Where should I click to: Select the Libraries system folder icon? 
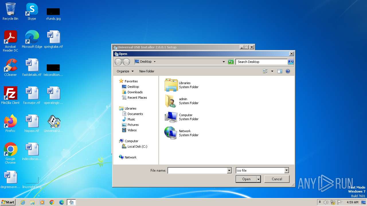171,85
